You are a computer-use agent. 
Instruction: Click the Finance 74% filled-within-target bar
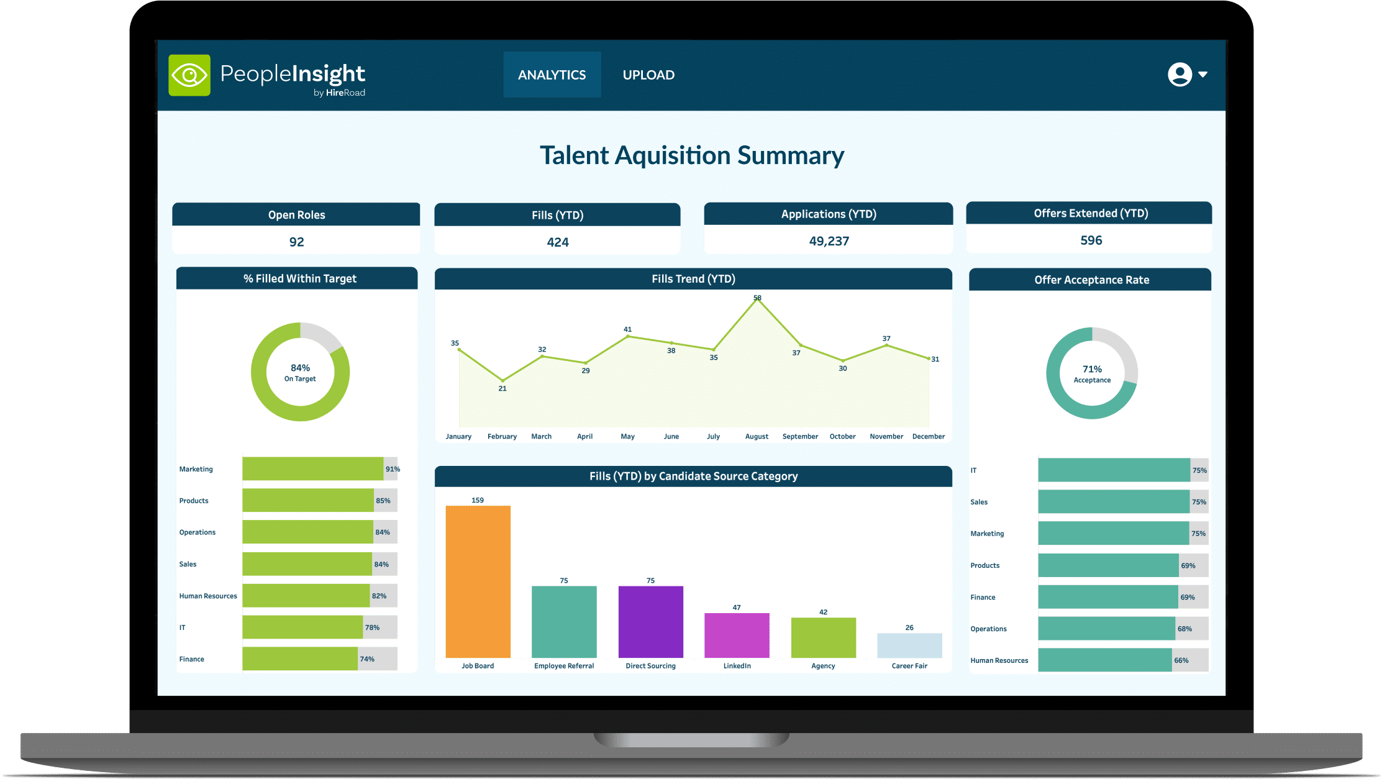click(299, 659)
